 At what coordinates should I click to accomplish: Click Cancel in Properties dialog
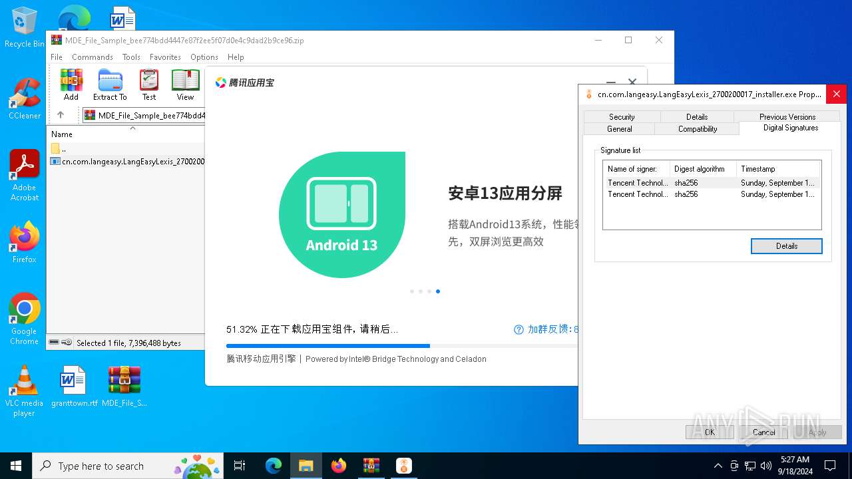click(x=763, y=432)
